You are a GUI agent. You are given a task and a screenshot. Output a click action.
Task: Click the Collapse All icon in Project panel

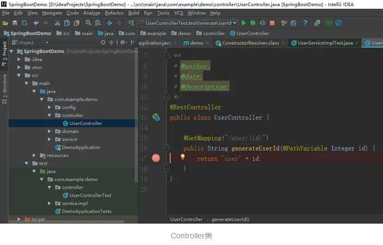[x=112, y=43]
